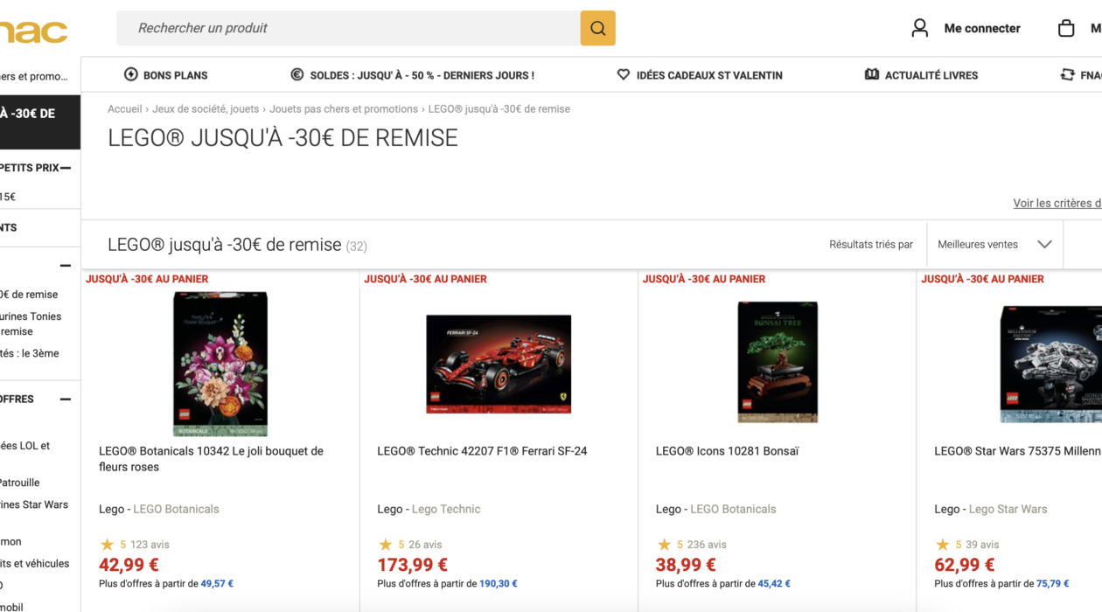Open the shopping basket icon
Viewport: 1102px width, 612px height.
pyautogui.click(x=1068, y=27)
